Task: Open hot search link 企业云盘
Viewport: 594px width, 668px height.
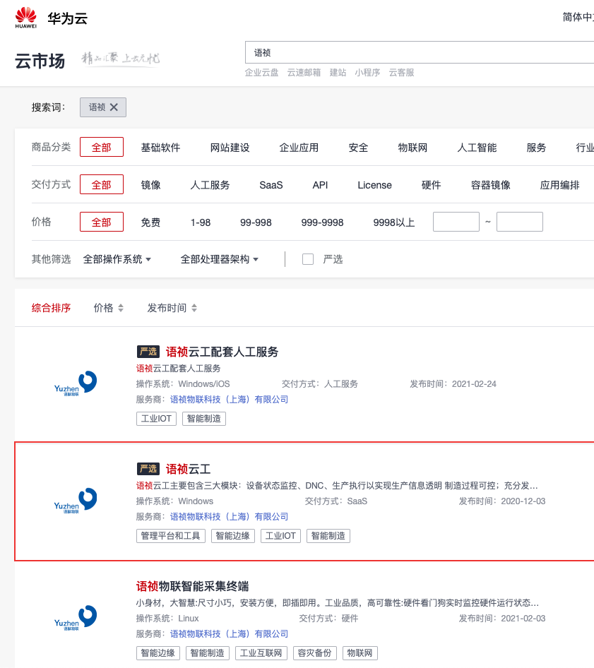Action: [261, 73]
